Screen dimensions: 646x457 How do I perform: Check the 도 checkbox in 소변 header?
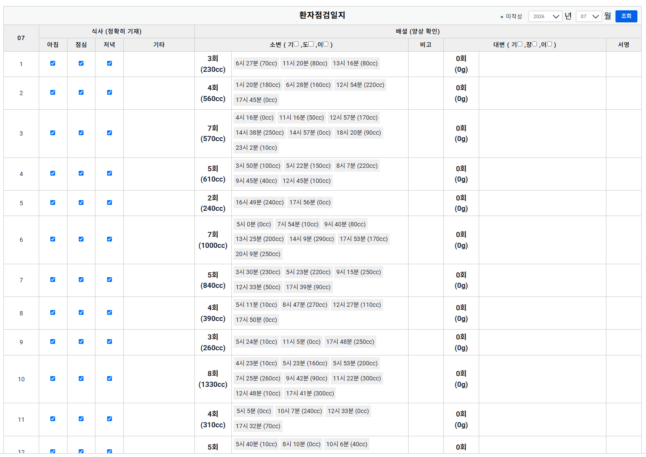click(x=311, y=44)
